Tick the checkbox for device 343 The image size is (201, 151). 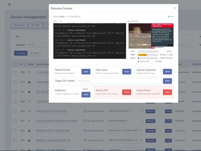point(15,141)
